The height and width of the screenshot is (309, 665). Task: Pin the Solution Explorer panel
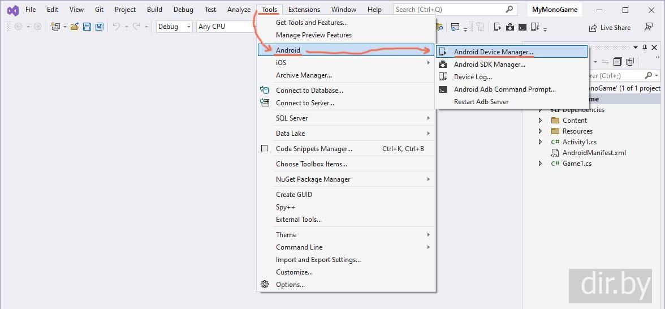pos(645,48)
